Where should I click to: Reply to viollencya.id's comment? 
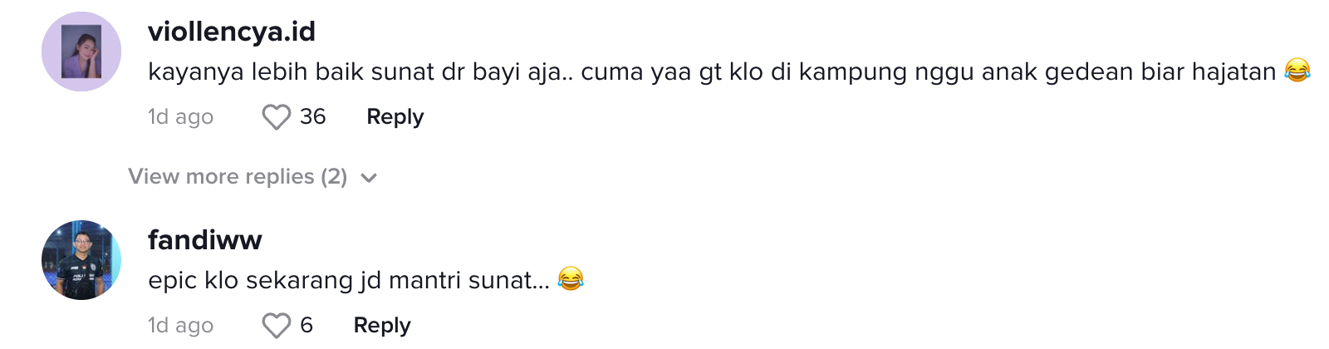pos(395,117)
